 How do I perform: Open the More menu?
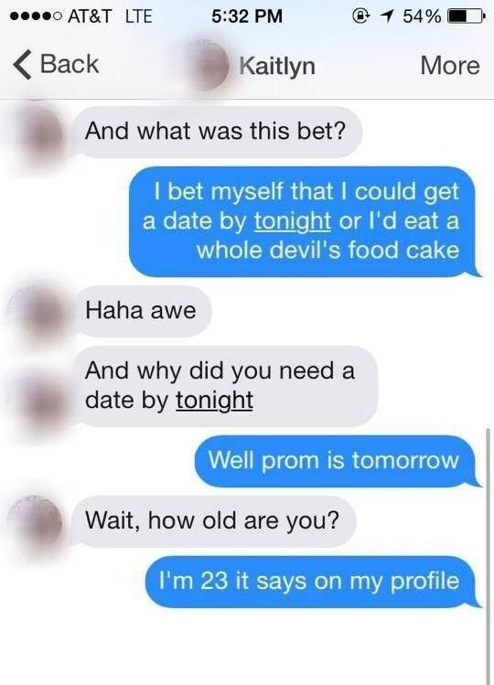[x=450, y=66]
